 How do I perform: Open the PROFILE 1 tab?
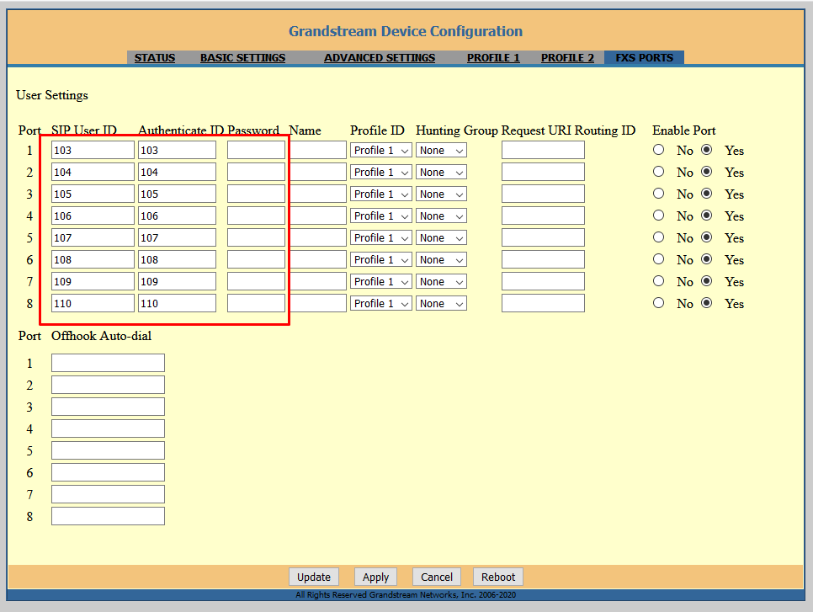pos(493,58)
